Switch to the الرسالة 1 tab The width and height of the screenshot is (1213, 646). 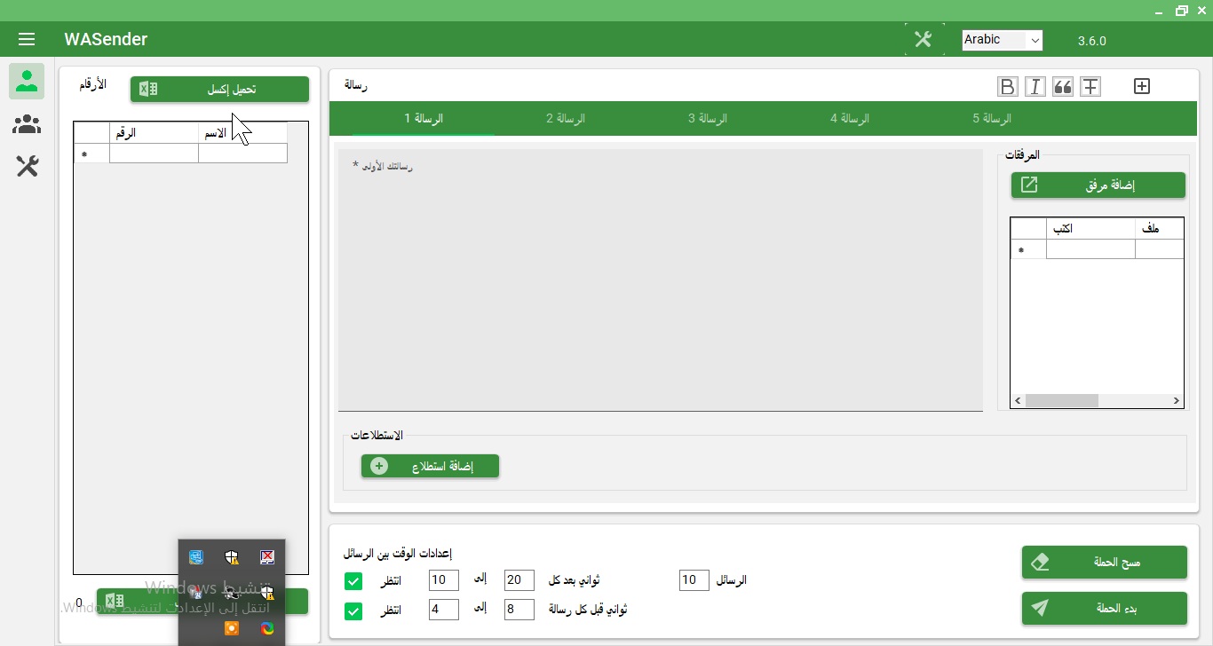click(424, 118)
